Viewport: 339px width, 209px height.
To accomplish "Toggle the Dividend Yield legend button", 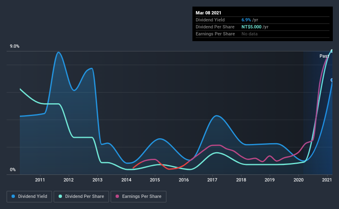I will (29, 197).
